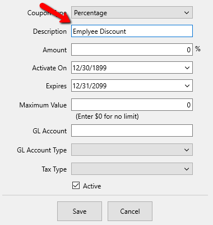Click the 'Tax Type' label
Image resolution: width=213 pixels, height=225 pixels.
click(x=54, y=169)
